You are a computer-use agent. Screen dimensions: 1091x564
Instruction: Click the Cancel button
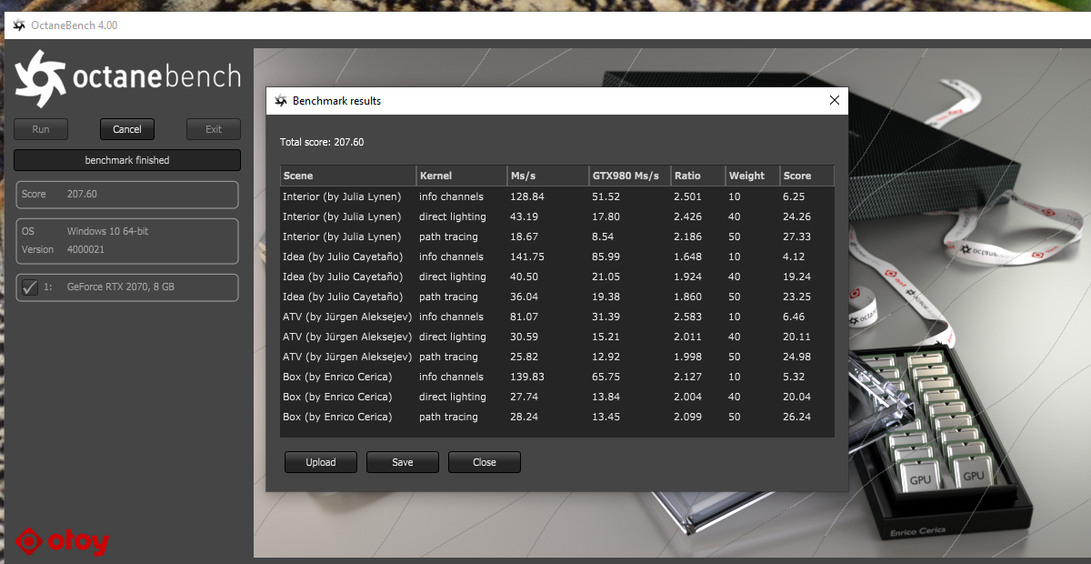pyautogui.click(x=127, y=129)
